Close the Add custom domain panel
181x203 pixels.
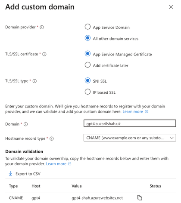tap(171, 7)
